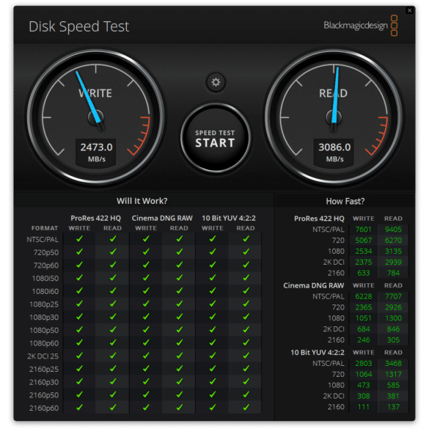The image size is (429, 429).
Task: Click 10 Bit YUV 2K DCI write value 308
Action: point(363,396)
